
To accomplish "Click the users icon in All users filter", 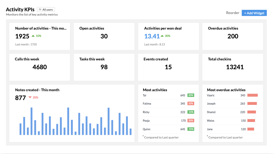I will tap(40, 10).
